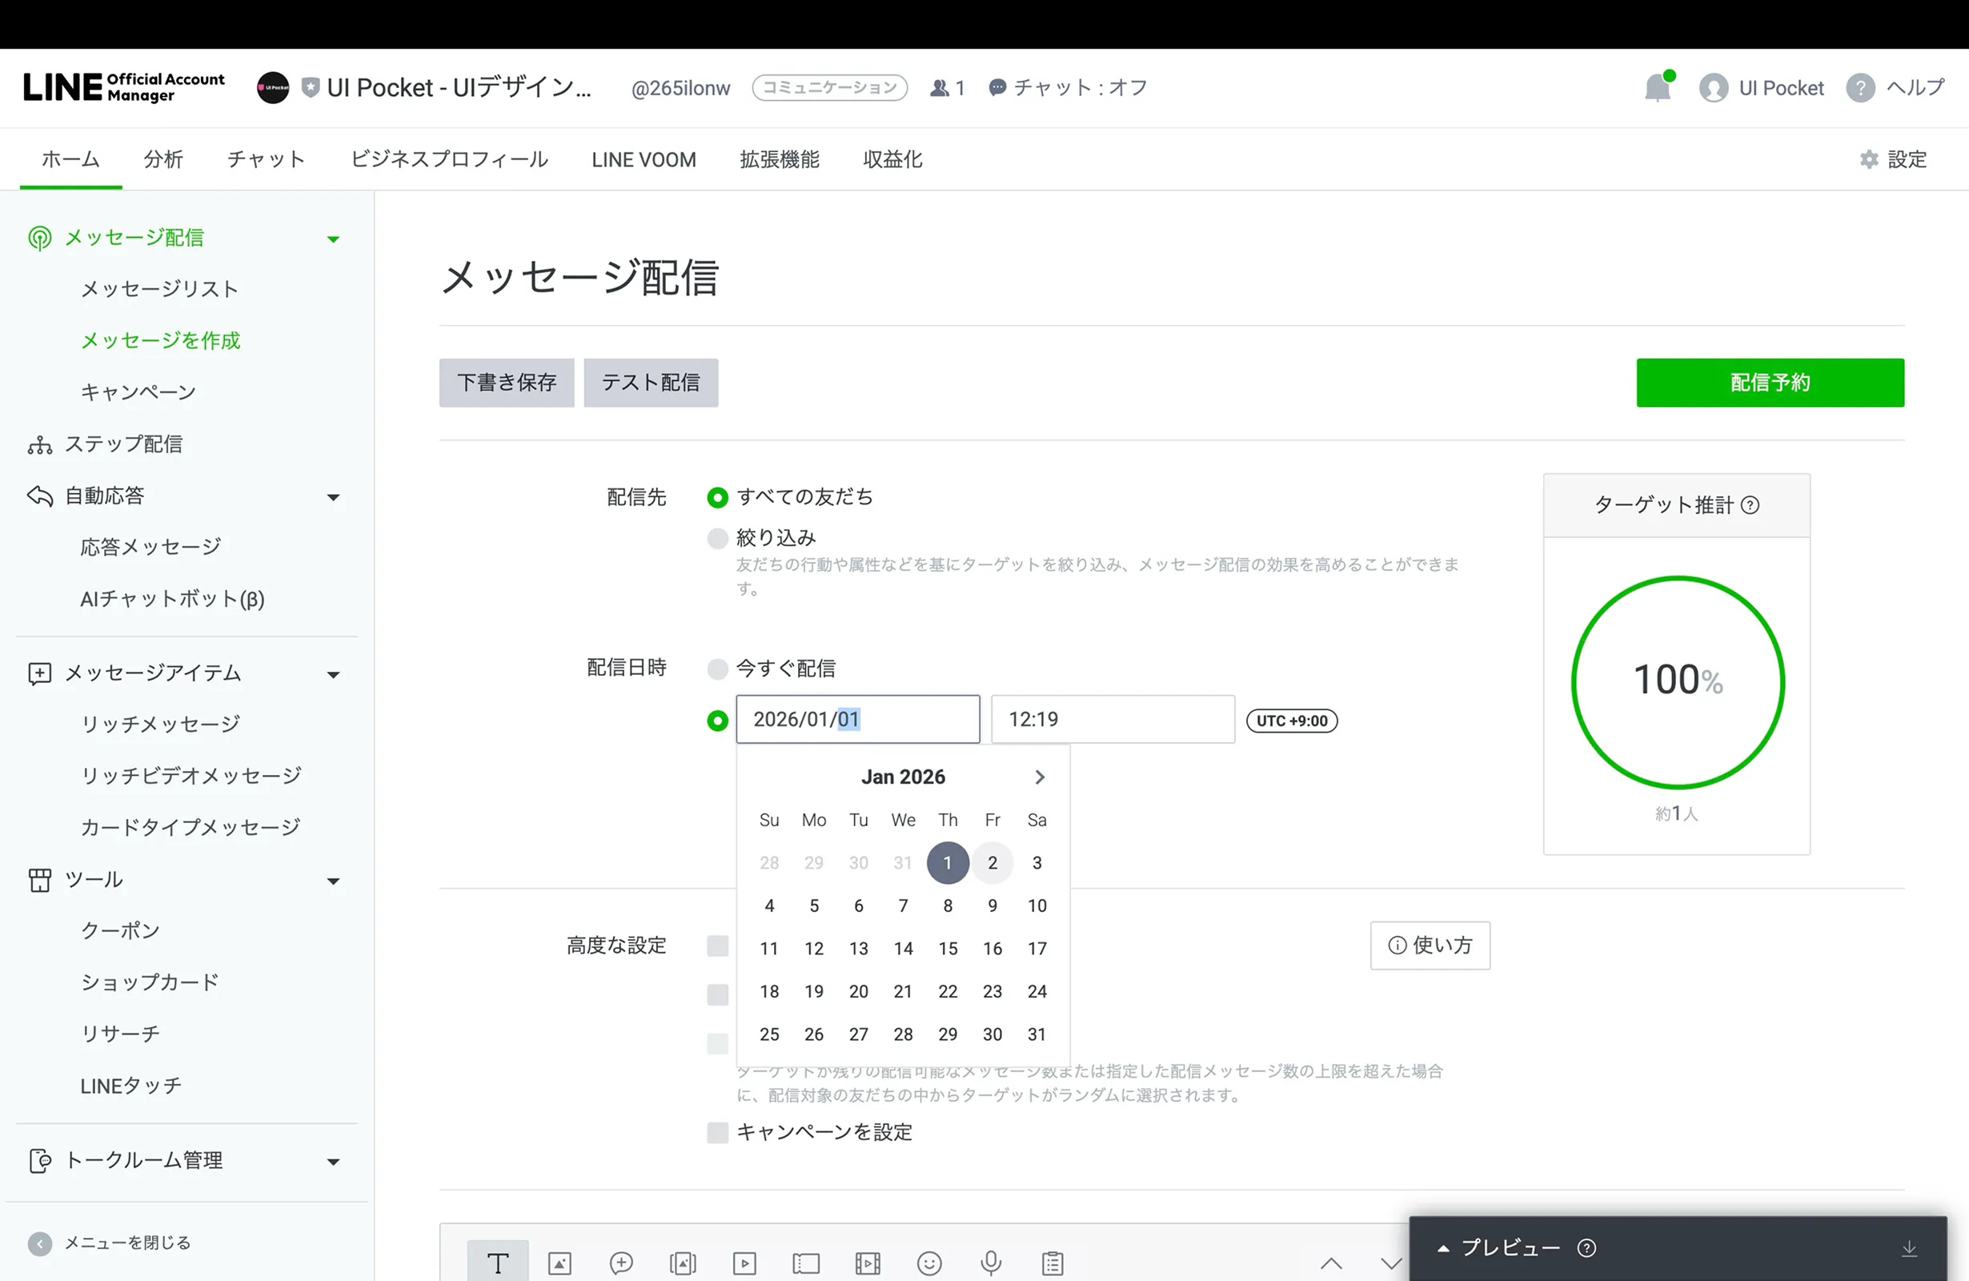Move message block up with arrow
1969x1281 pixels.
[1330, 1263]
